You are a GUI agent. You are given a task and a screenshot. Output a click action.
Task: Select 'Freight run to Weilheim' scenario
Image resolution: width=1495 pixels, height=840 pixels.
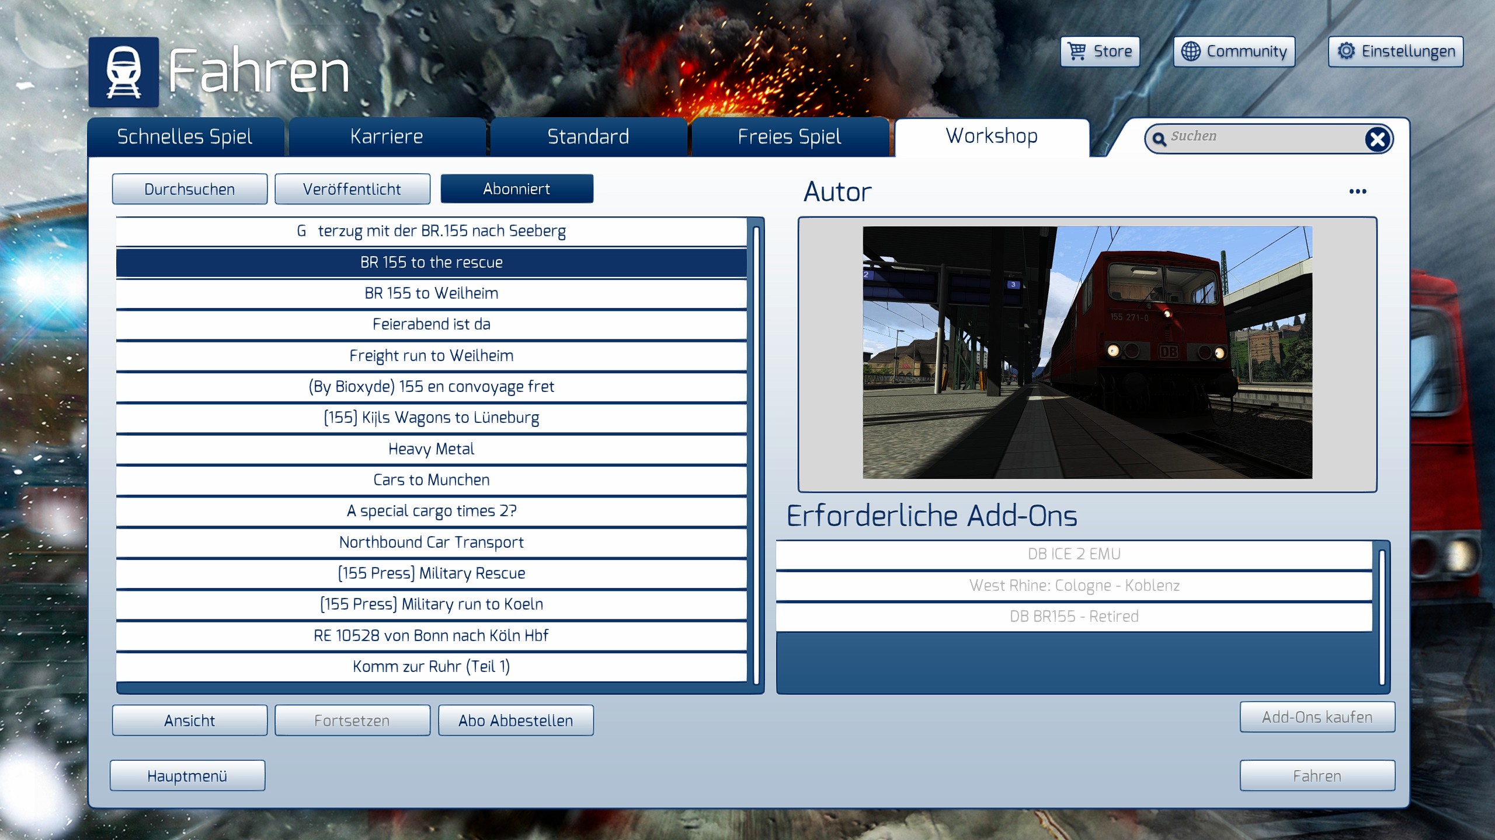pos(432,356)
